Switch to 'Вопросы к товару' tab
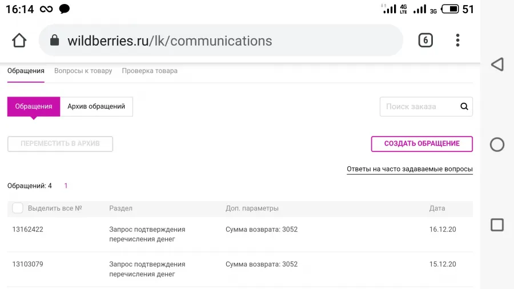Viewport: 514px width, 289px height. pos(83,71)
